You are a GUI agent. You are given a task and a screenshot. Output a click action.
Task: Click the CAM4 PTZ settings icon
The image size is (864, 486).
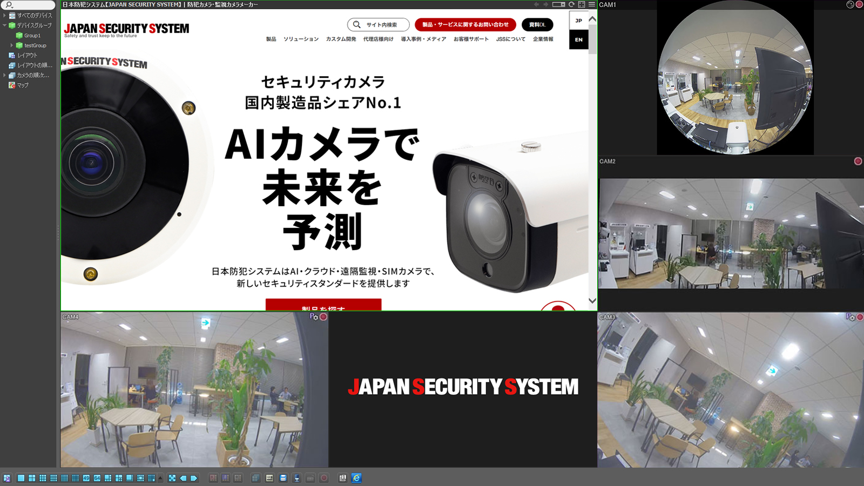tap(314, 317)
